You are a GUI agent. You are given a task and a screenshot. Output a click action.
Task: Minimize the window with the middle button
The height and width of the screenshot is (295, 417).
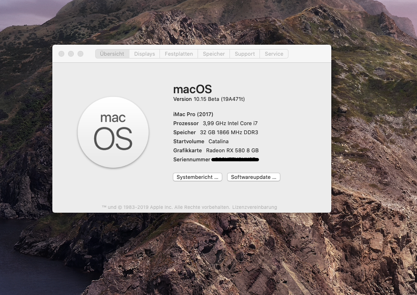[x=71, y=54]
